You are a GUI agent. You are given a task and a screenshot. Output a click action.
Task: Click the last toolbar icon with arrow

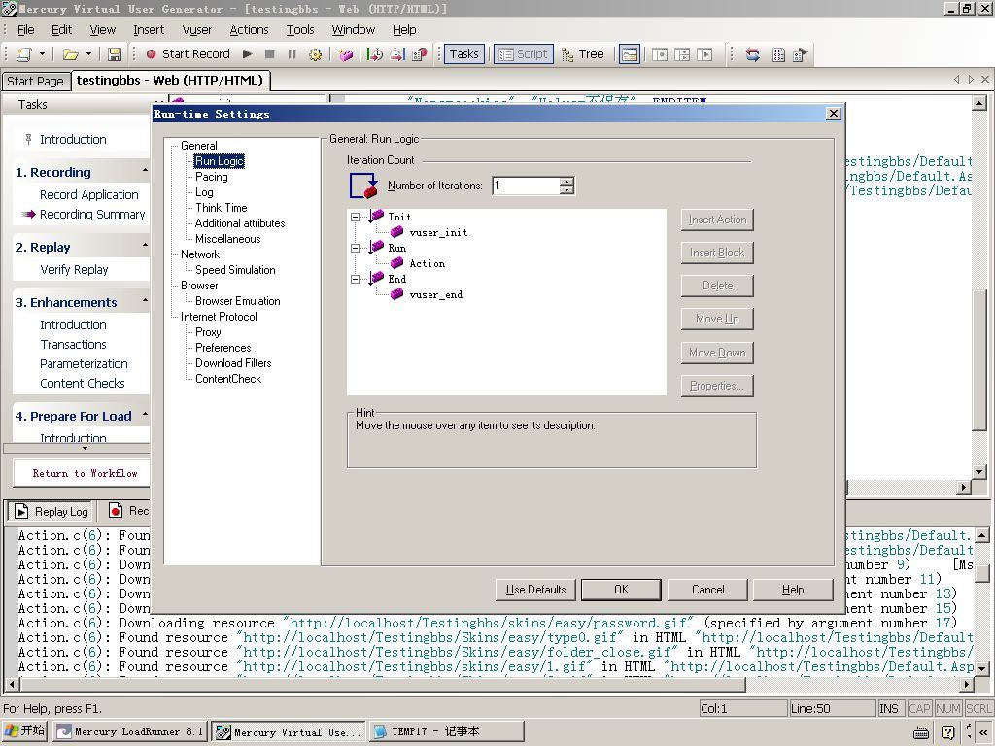[801, 54]
